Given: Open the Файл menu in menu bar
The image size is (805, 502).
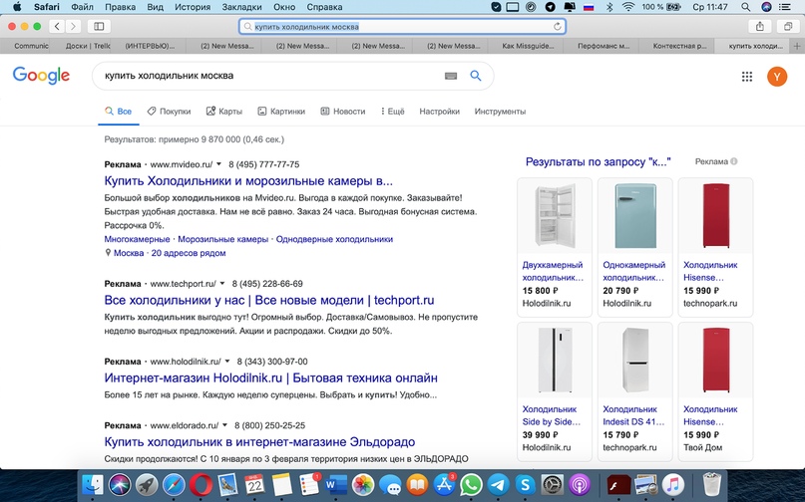Looking at the screenshot, I should pyautogui.click(x=82, y=7).
